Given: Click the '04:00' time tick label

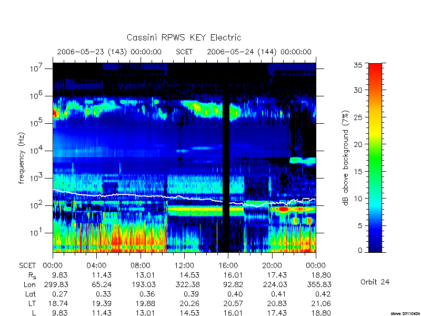Looking at the screenshot, I should pos(96,265).
